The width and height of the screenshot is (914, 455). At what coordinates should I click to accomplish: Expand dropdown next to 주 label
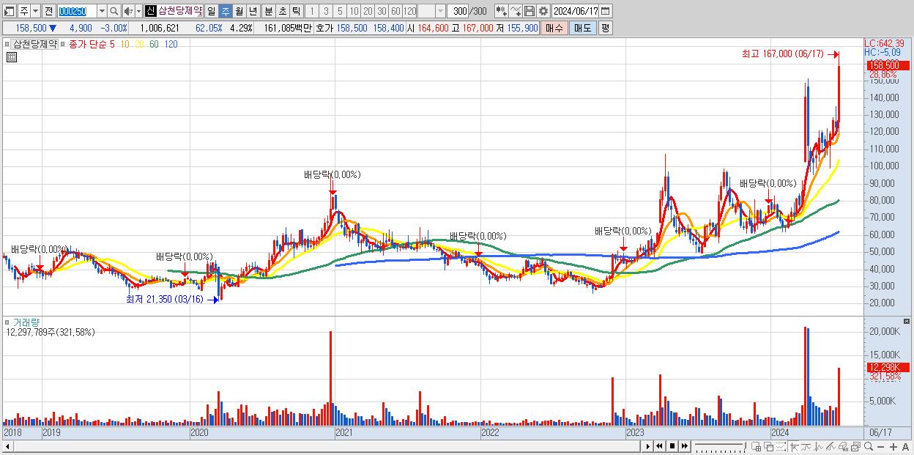pos(35,12)
